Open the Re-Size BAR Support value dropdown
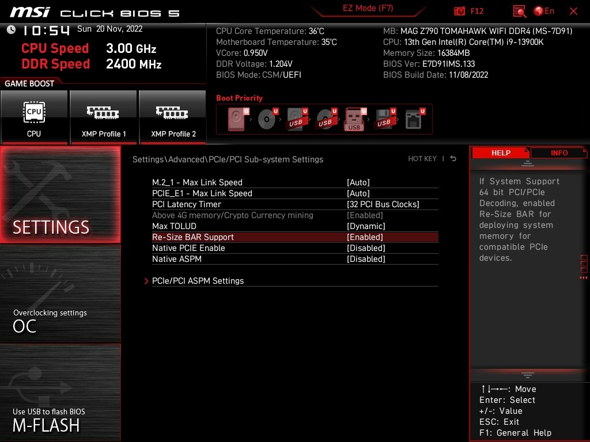 [x=365, y=237]
